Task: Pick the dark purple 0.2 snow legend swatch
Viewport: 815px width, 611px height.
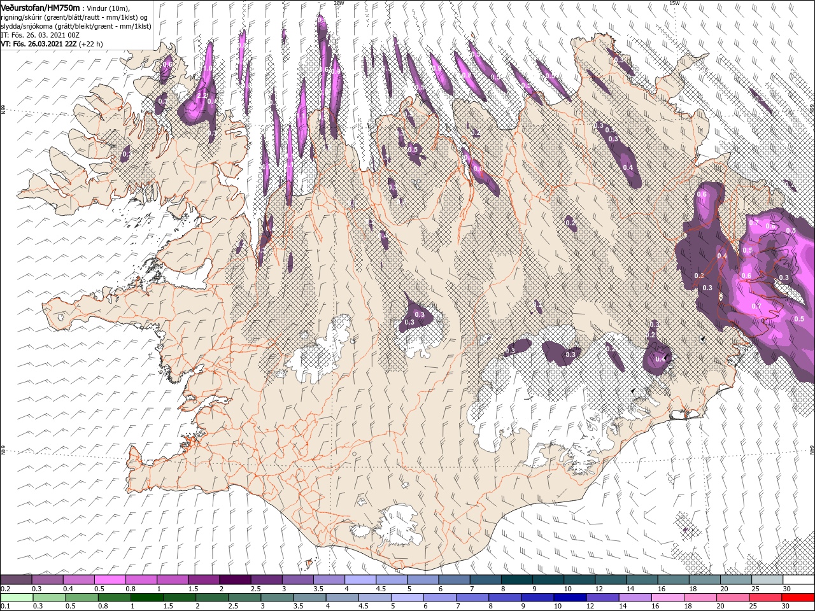Action: 16,579
